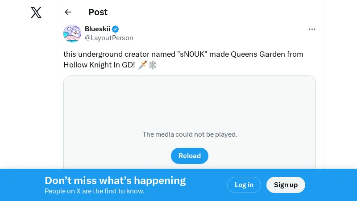Screen dimensions: 357x201
Task: Open the Blueskii display name link
Action: (x=97, y=29)
